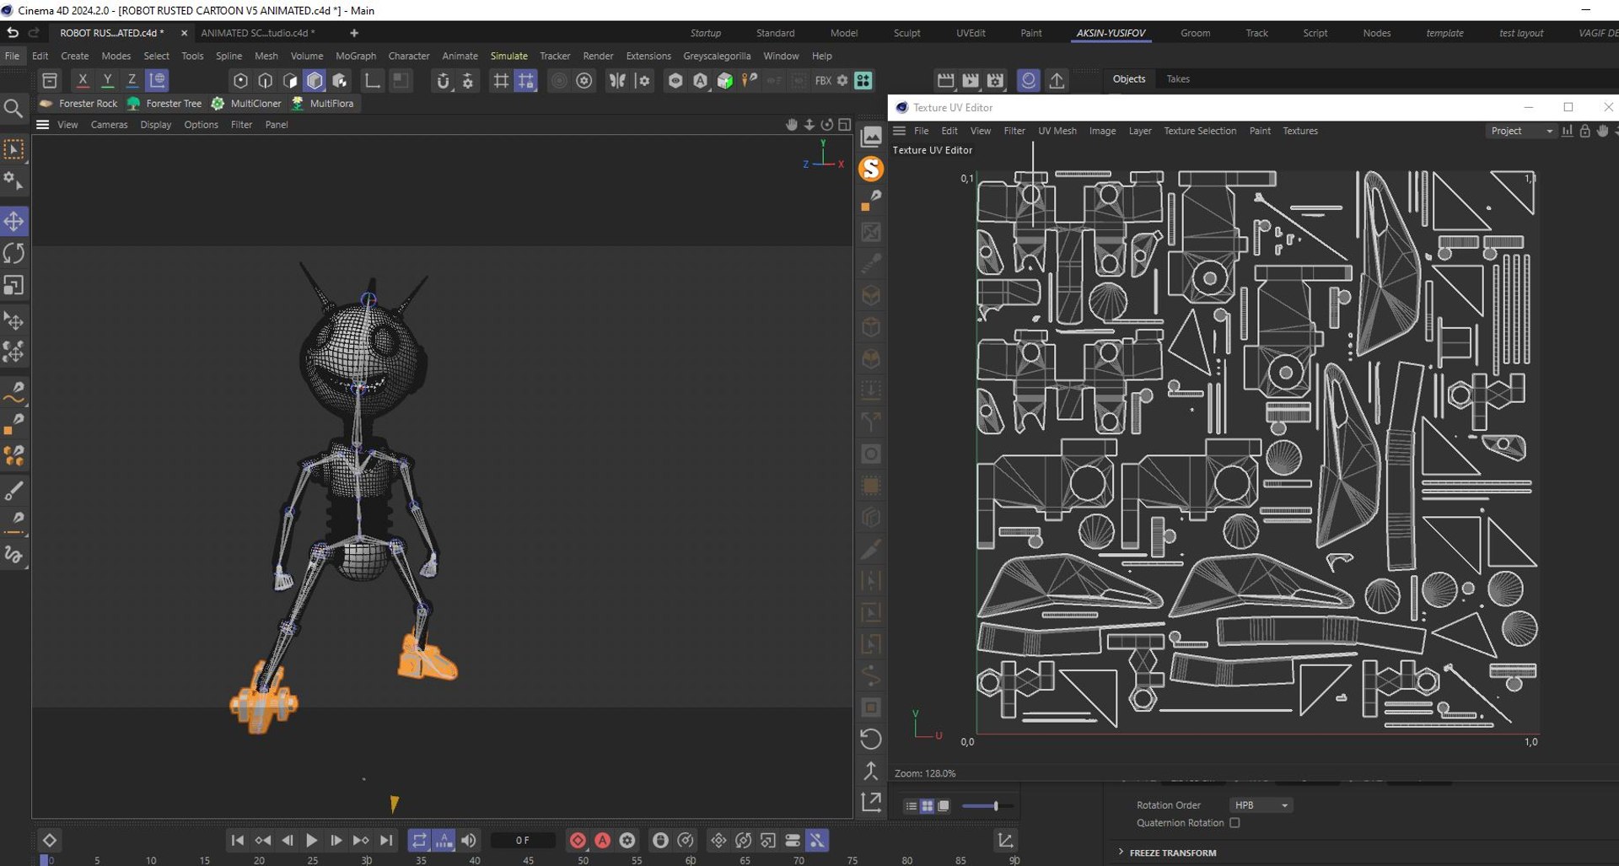Select the brush tool in left toolbar
Viewport: 1619px width, 866px height.
[x=14, y=491]
